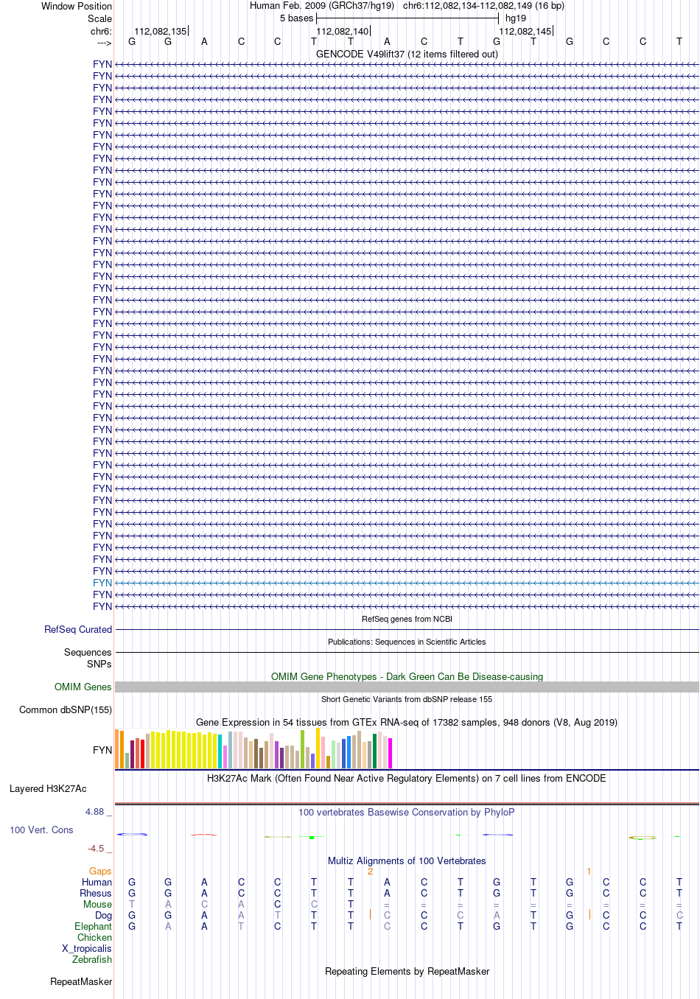Select the light-blue highlighted FYN transcript label

102,583
